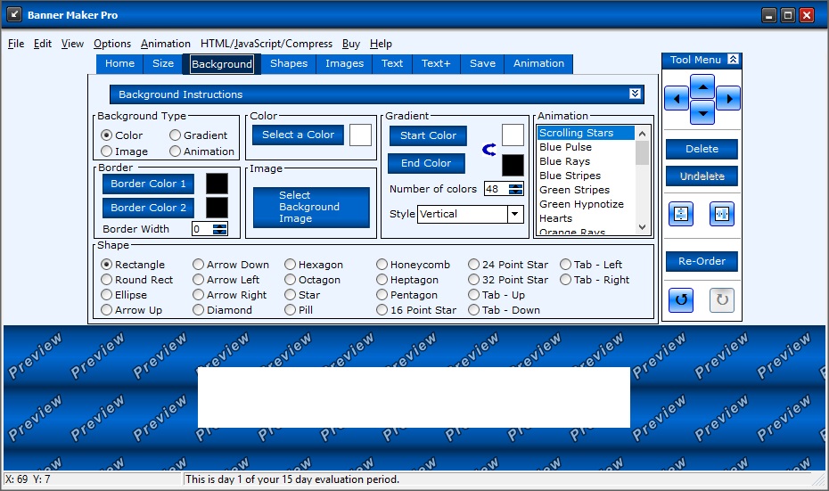Adjust Number of colors spinner

tap(515, 189)
